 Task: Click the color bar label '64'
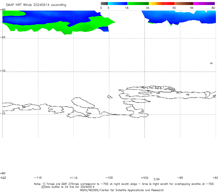point(192,8)
